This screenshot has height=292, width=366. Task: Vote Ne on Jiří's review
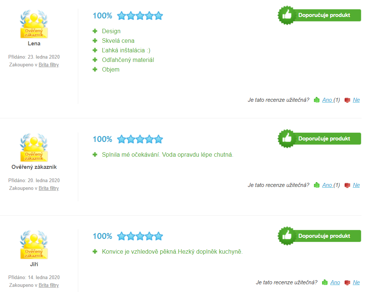[x=356, y=282]
